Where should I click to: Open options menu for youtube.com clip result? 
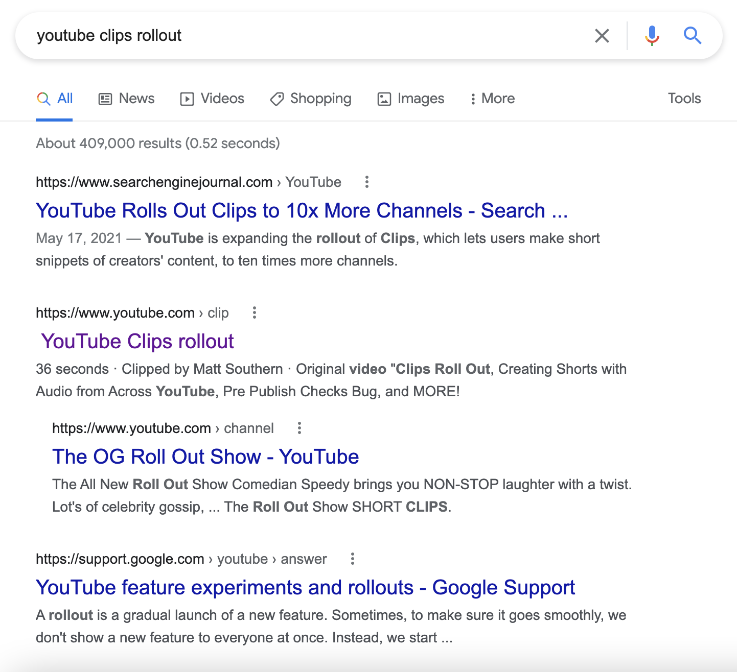coord(254,313)
